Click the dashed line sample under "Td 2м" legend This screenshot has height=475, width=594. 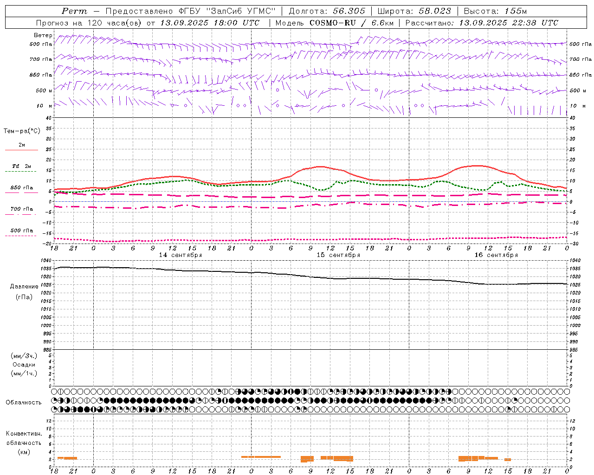point(21,172)
